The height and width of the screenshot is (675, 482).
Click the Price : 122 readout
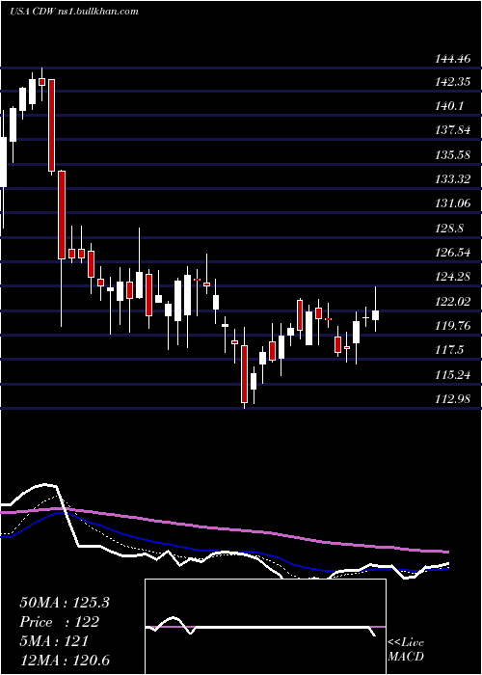click(60, 622)
